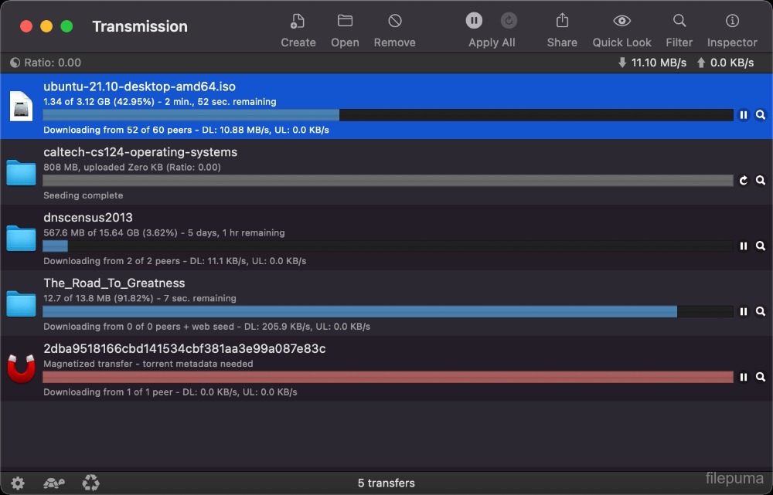Screen dimensions: 773x495
Task: Open the gear action menu
Action: pyautogui.click(x=17, y=484)
